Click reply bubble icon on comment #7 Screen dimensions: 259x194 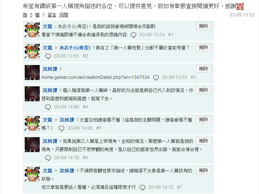point(142,187)
